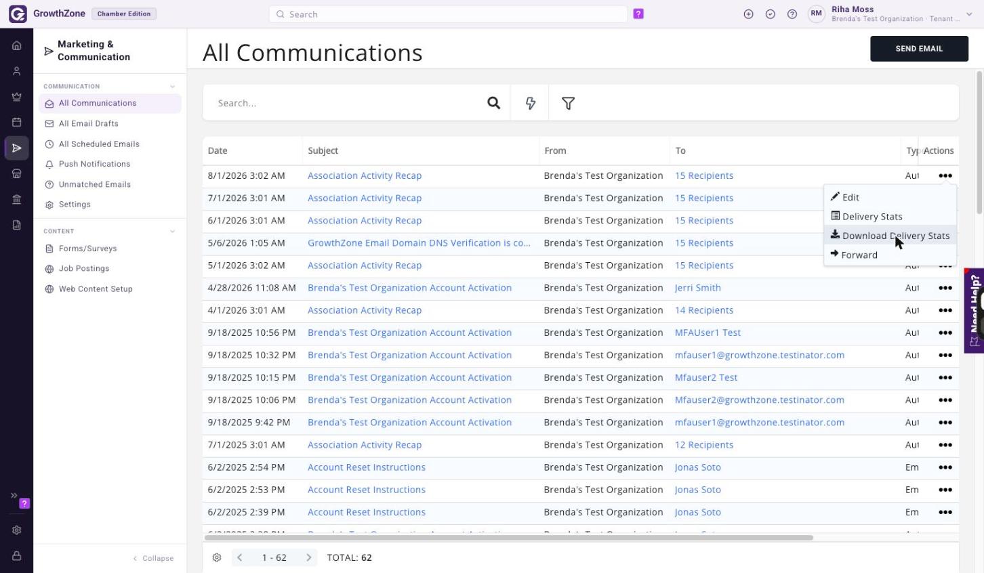Focus the top global Search field
The width and height of the screenshot is (984, 573).
(x=448, y=14)
